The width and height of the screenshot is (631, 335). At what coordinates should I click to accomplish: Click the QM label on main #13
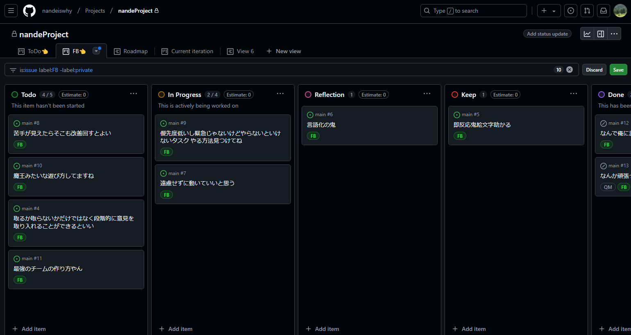(608, 187)
